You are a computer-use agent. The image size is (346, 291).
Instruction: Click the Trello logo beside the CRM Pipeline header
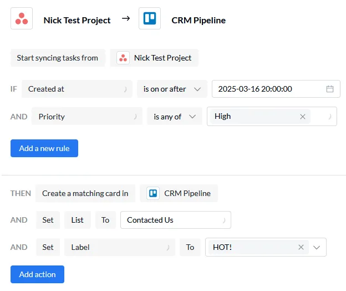tap(150, 18)
